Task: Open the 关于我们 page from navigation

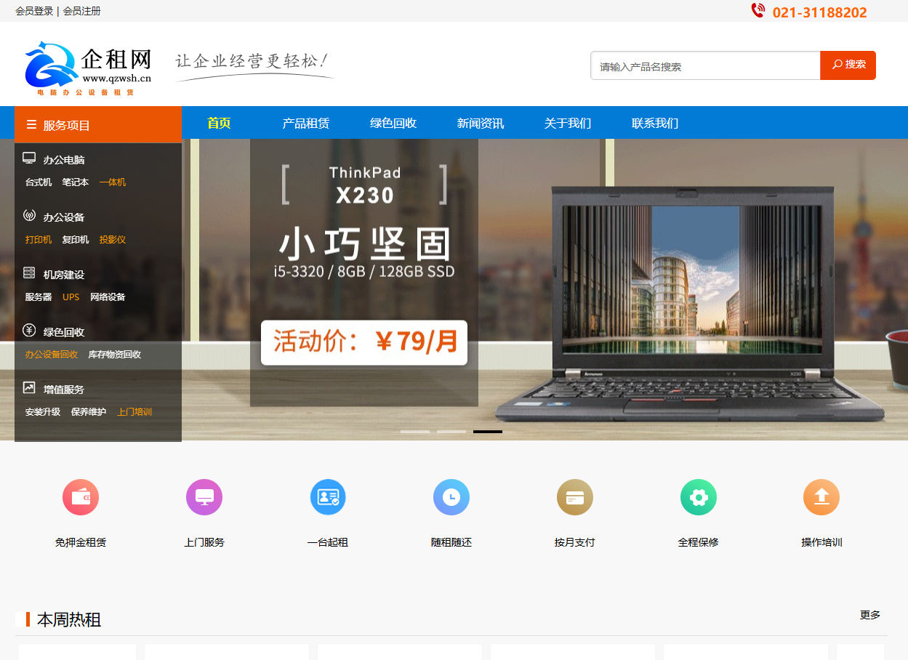Action: 568,123
